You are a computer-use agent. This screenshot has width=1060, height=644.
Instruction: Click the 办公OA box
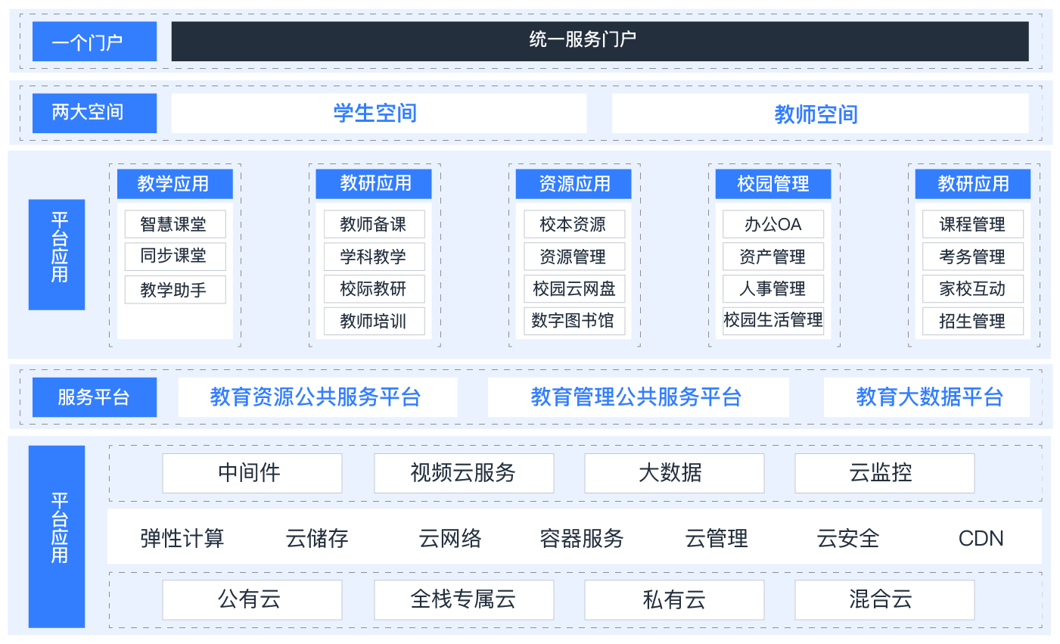(x=773, y=224)
